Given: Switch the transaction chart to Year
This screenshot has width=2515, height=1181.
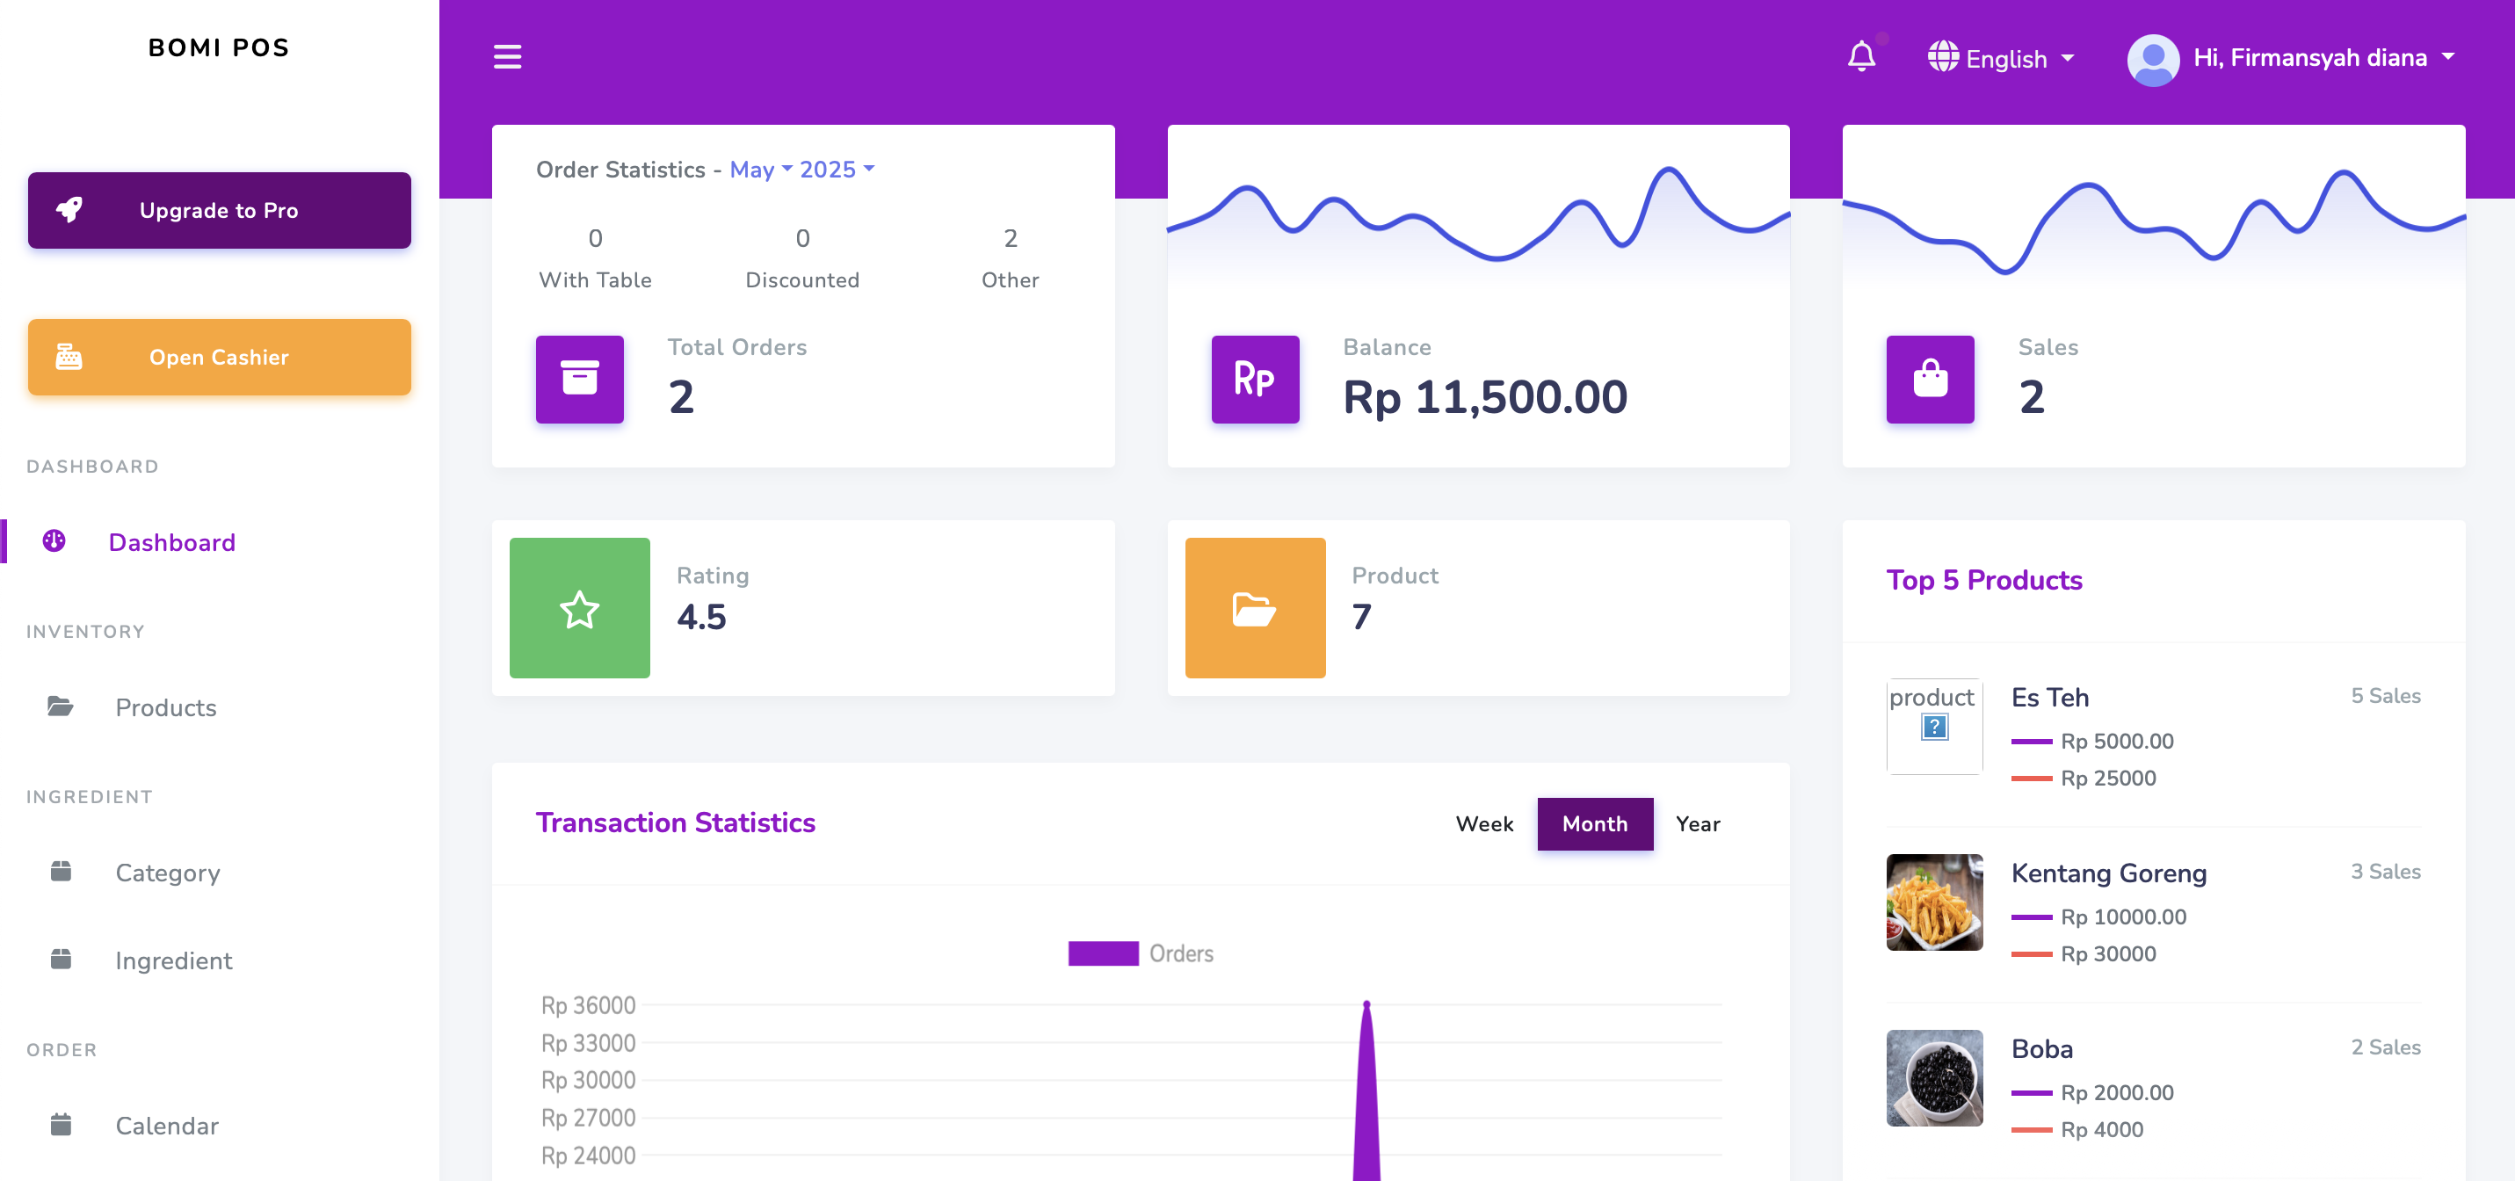Looking at the screenshot, I should [x=1697, y=823].
